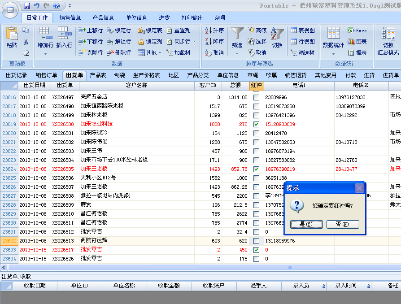The image size is (401, 304).
Task: Uncheck 红冲 checkbox for 加来农业科技
Action: 256,124
